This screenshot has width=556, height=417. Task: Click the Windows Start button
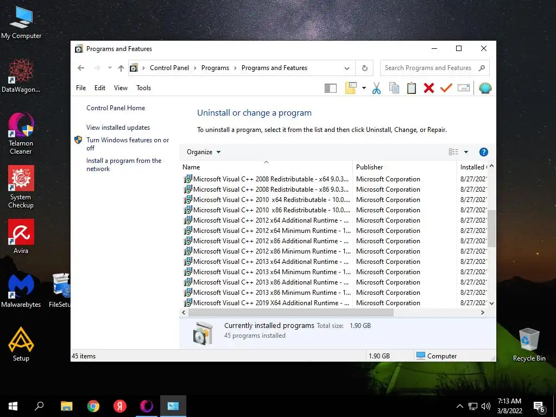click(13, 406)
